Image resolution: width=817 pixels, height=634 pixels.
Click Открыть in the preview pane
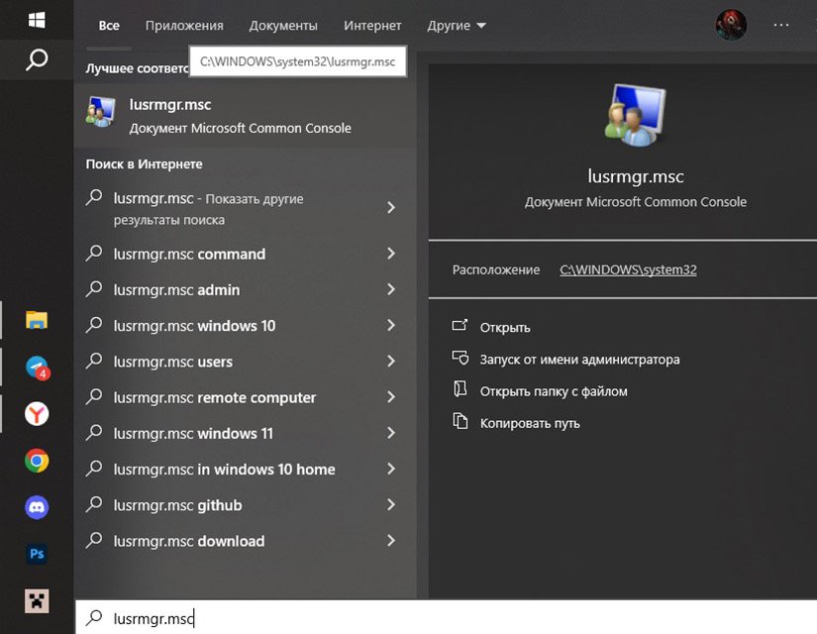(505, 328)
